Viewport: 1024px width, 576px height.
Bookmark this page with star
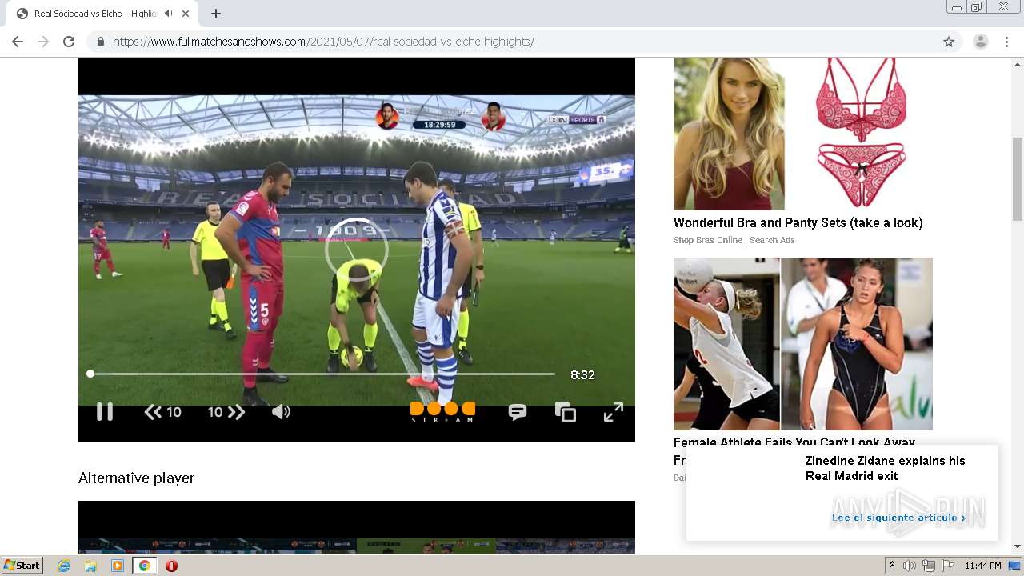coord(949,42)
